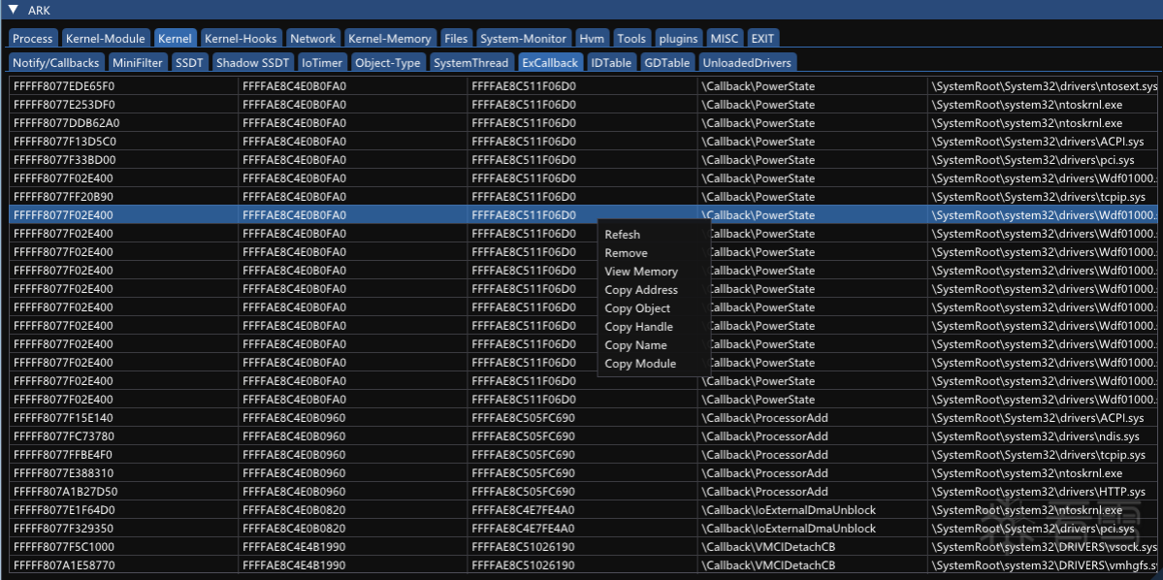
Task: Select address FFFFF8077F15E140 cell
Action: (x=124, y=418)
